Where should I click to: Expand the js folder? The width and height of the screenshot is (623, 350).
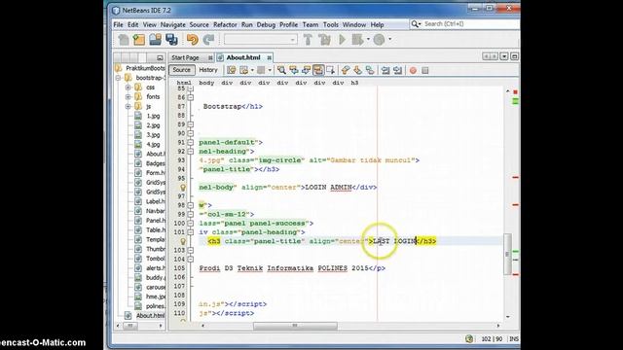tap(128, 106)
